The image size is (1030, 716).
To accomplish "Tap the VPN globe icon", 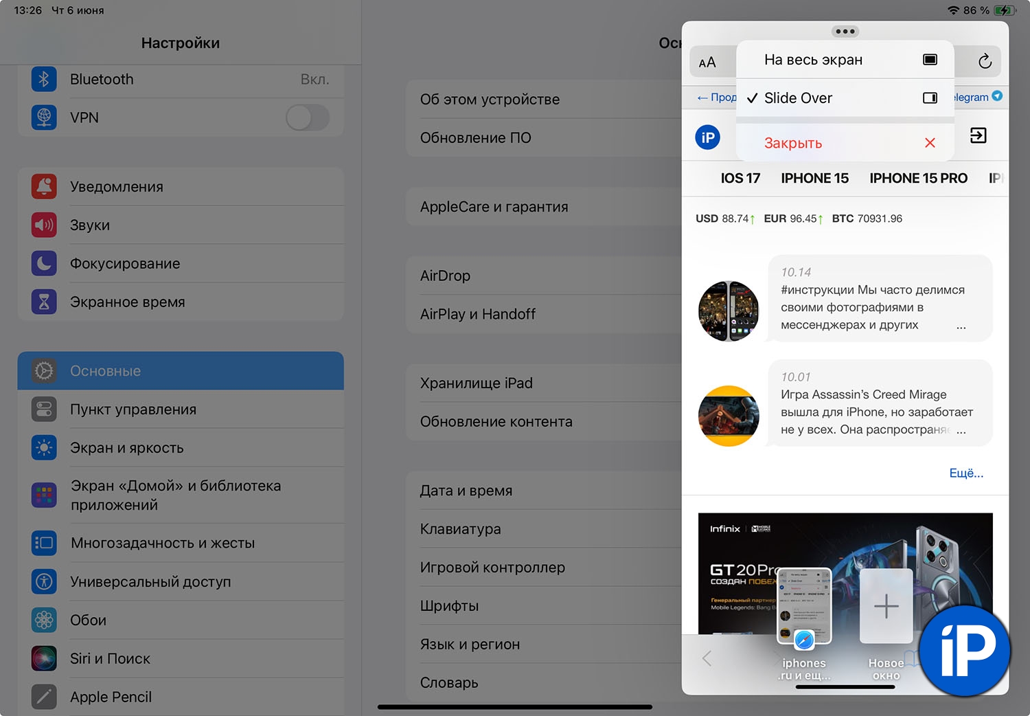I will click(44, 118).
